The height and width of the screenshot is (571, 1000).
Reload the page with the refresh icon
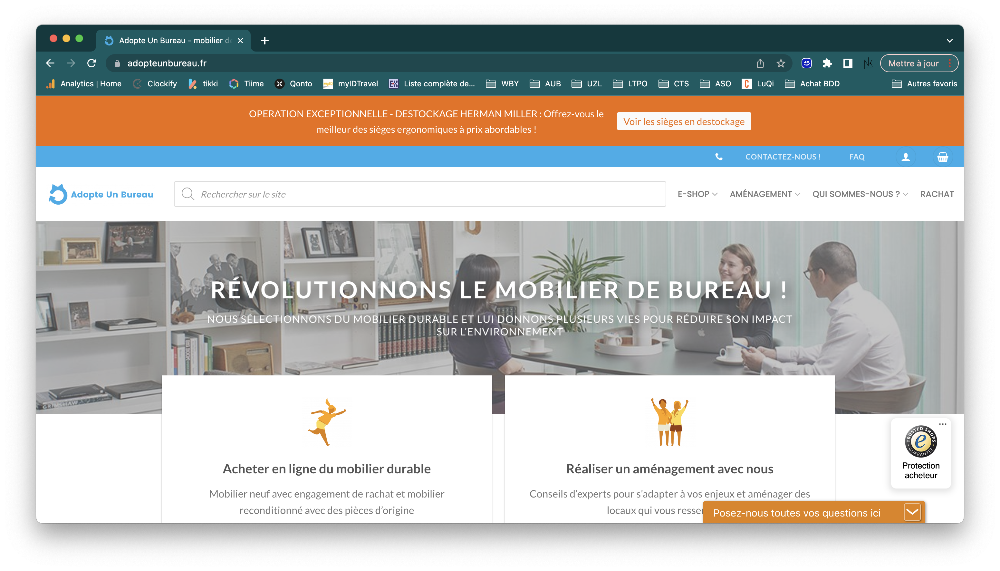pos(92,63)
